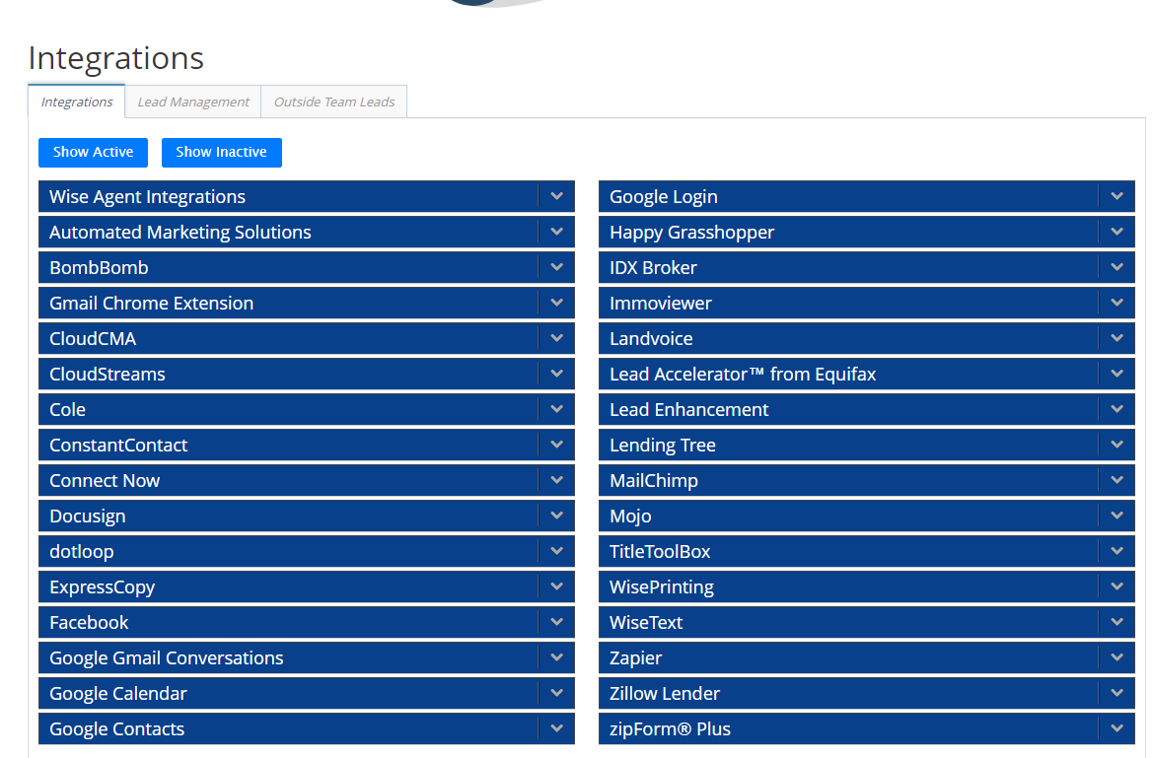Expand the Zillow Lender chevron
1152x758 pixels.
[1117, 693]
